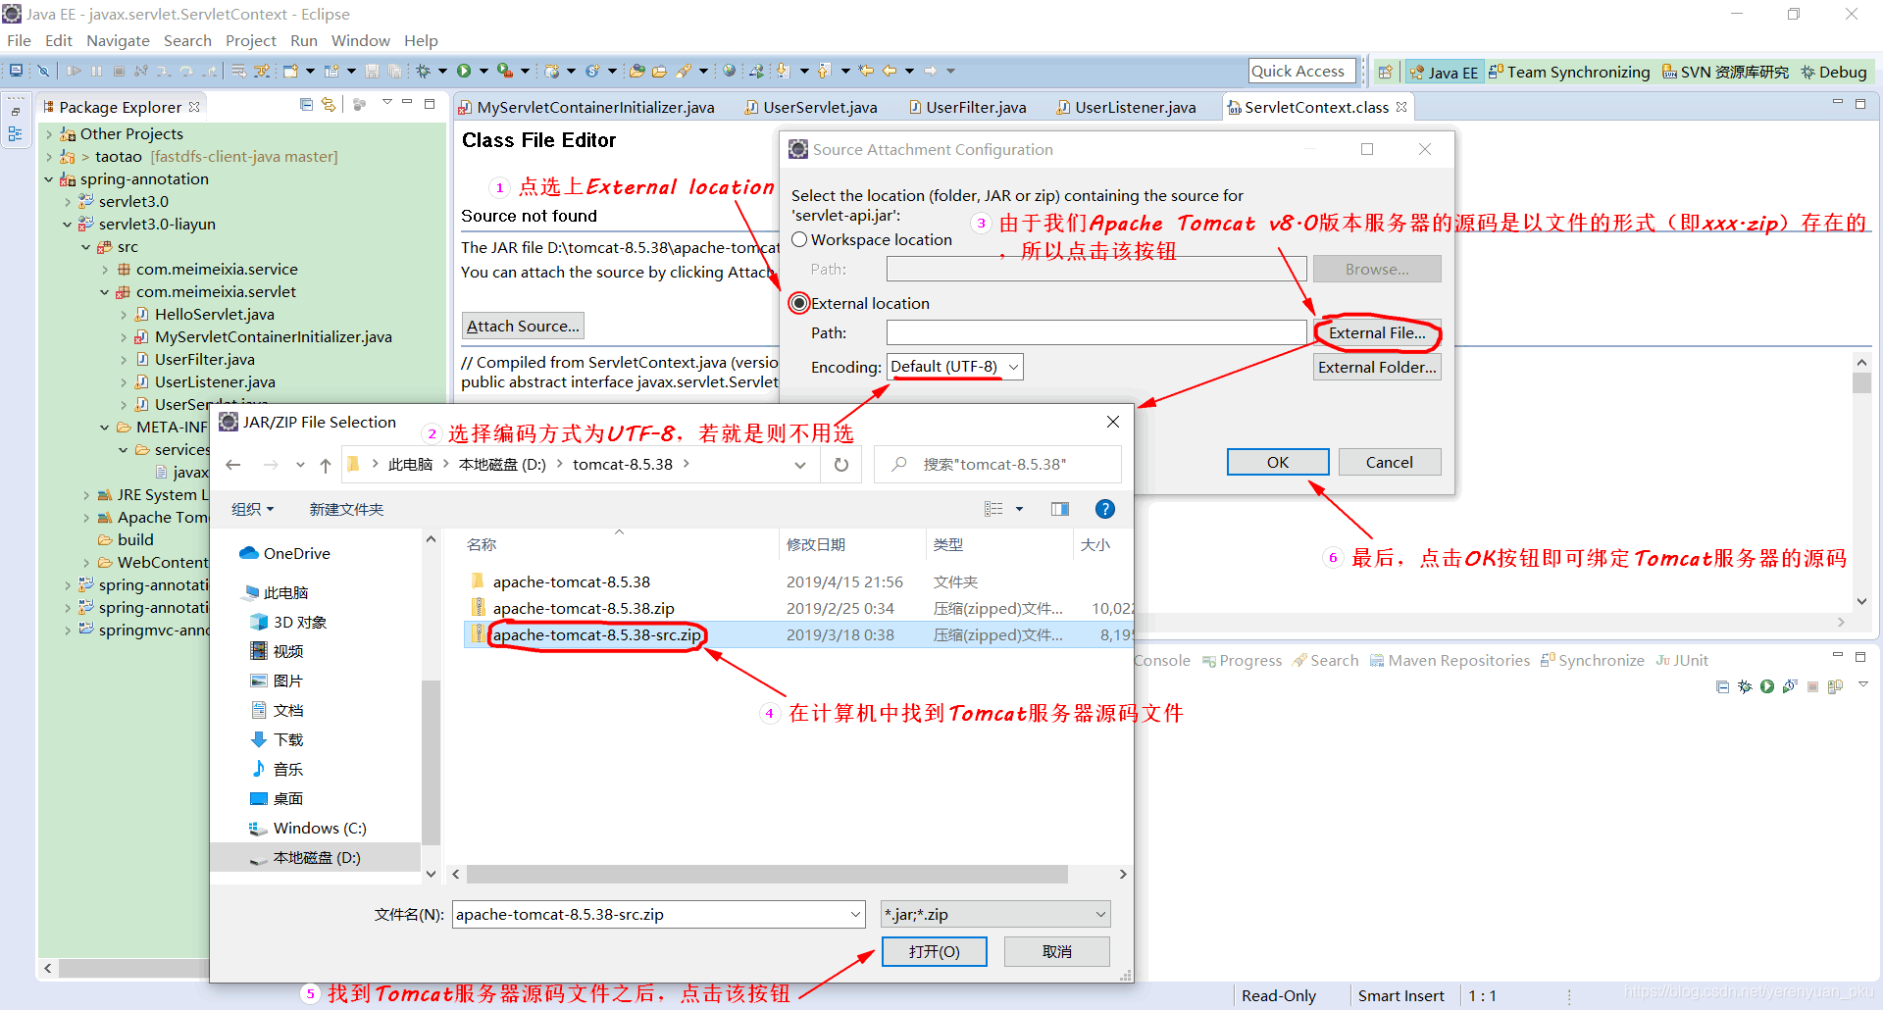This screenshot has height=1010, width=1883.
Task: Click the External Folder... button
Action: (1377, 367)
